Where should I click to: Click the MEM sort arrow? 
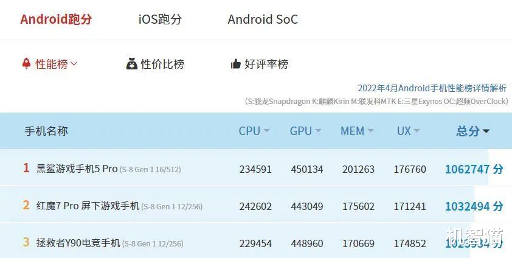click(x=370, y=131)
